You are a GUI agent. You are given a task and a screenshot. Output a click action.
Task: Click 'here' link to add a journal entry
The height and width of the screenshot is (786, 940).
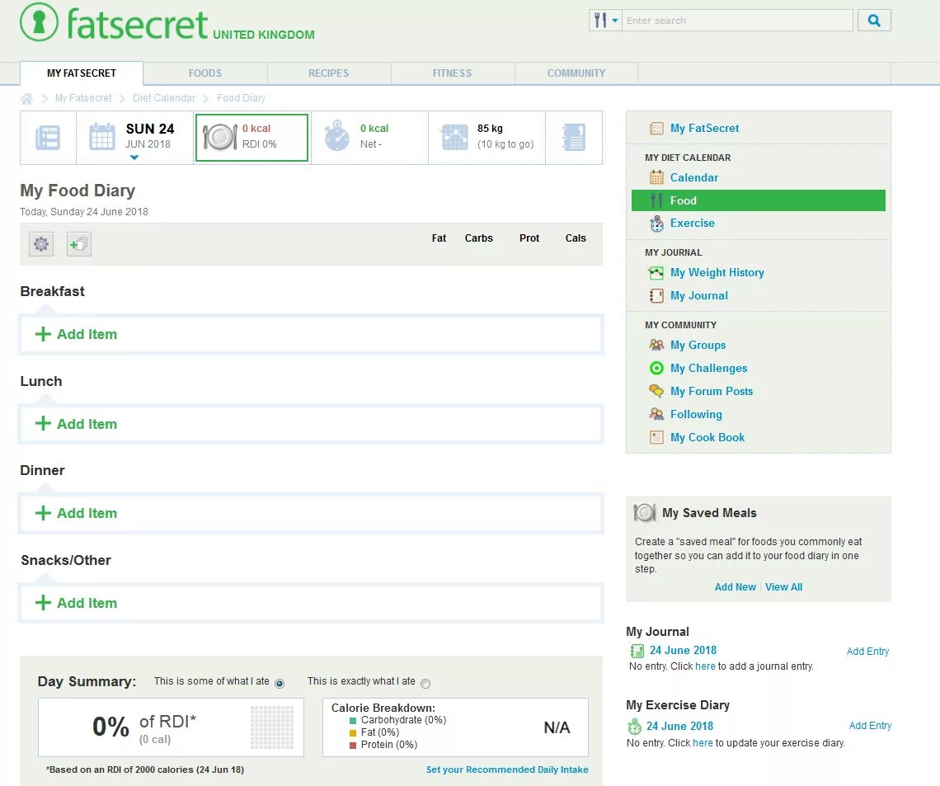[705, 666]
